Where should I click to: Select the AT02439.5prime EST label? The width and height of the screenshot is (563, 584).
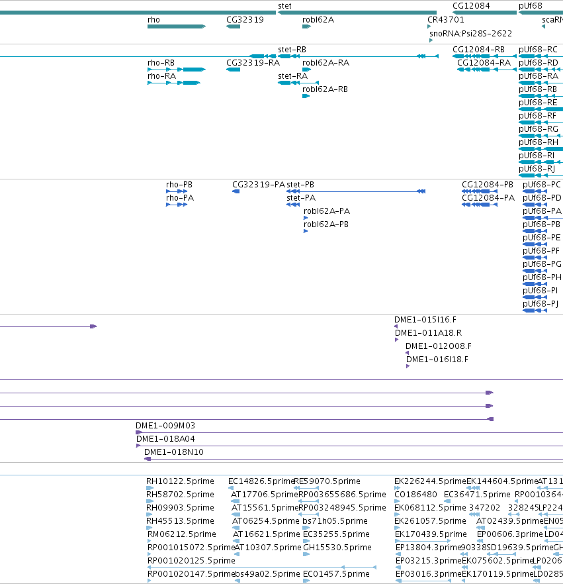[x=510, y=520]
